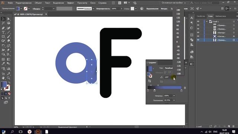Open zoom level dropdown in status bar
Image resolution: width=238 pixels, height=134 pixels.
point(23,127)
